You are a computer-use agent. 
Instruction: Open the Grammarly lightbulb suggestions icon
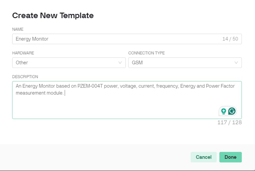pyautogui.click(x=224, y=111)
